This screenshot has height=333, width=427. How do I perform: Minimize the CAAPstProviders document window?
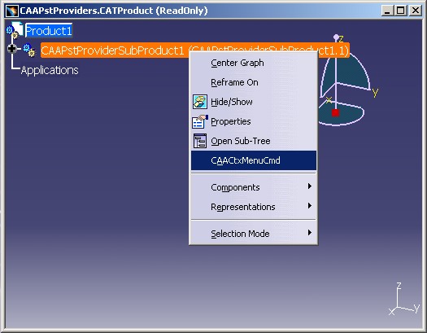click(x=387, y=11)
